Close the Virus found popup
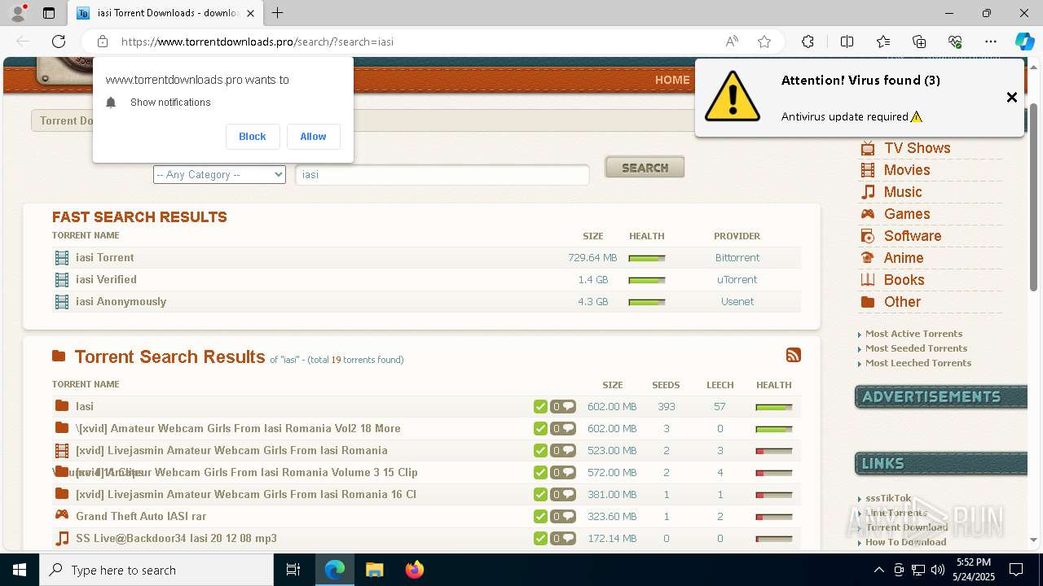The image size is (1043, 586). point(1011,98)
